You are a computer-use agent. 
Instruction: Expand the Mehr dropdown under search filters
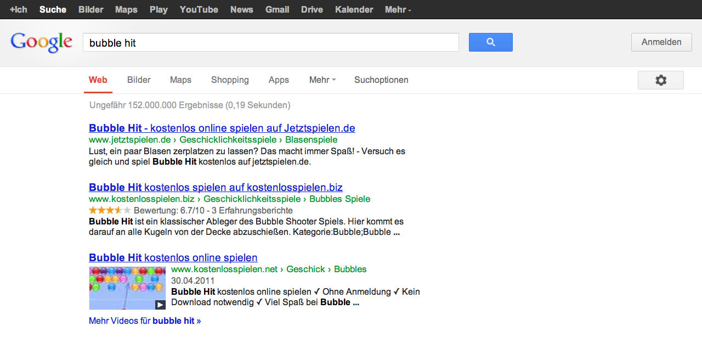pyautogui.click(x=322, y=80)
